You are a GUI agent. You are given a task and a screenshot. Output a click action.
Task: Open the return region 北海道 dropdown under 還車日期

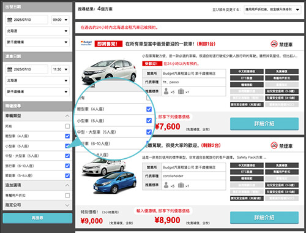tap(37, 80)
